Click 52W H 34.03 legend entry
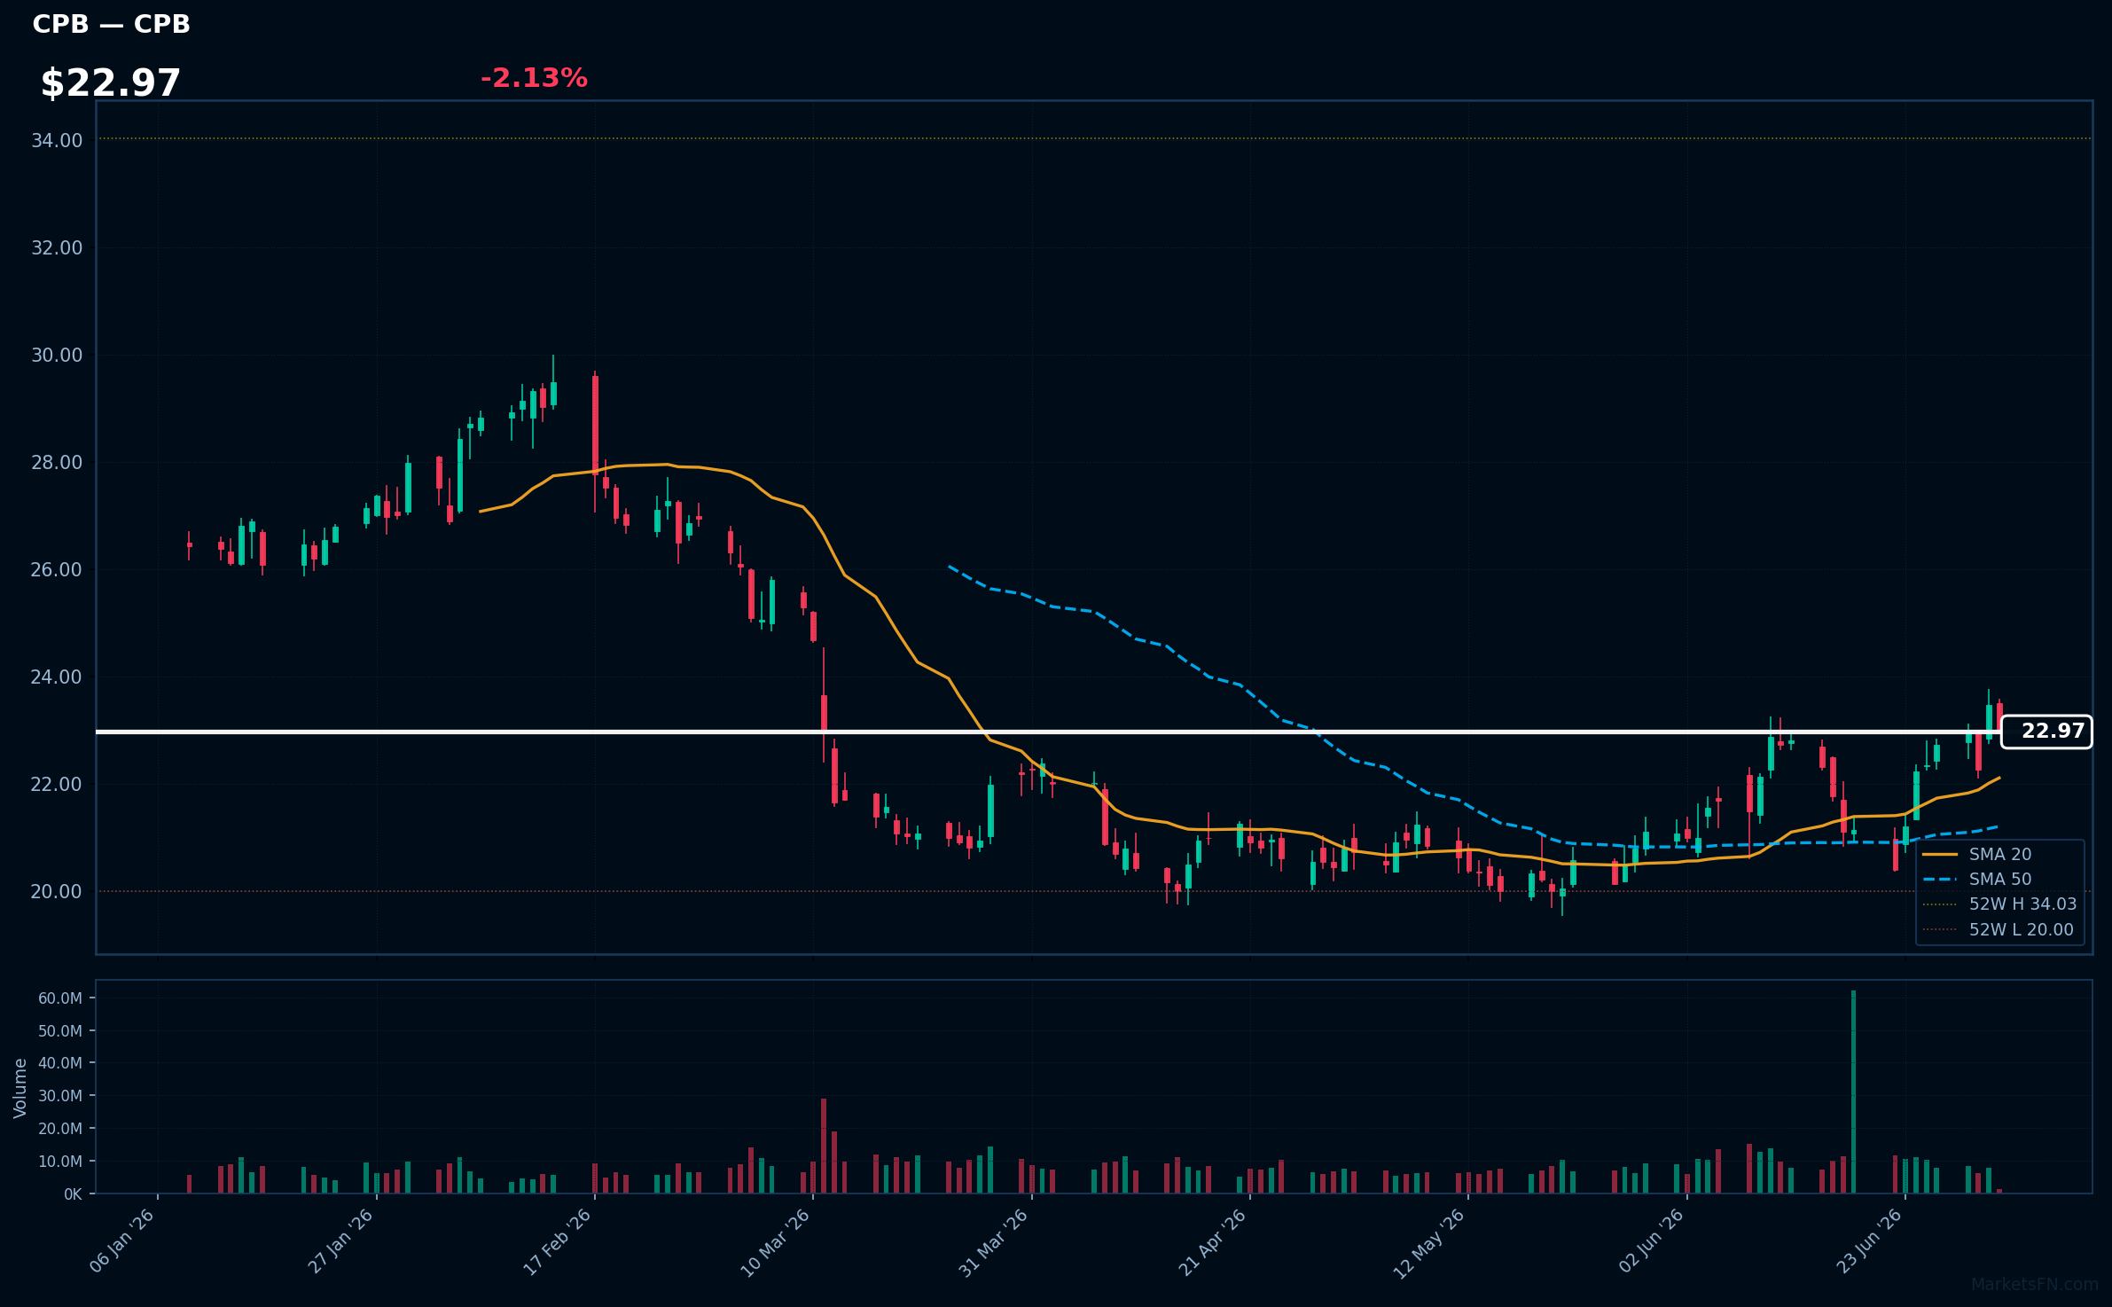Image resolution: width=2112 pixels, height=1307 pixels. coord(1999,904)
